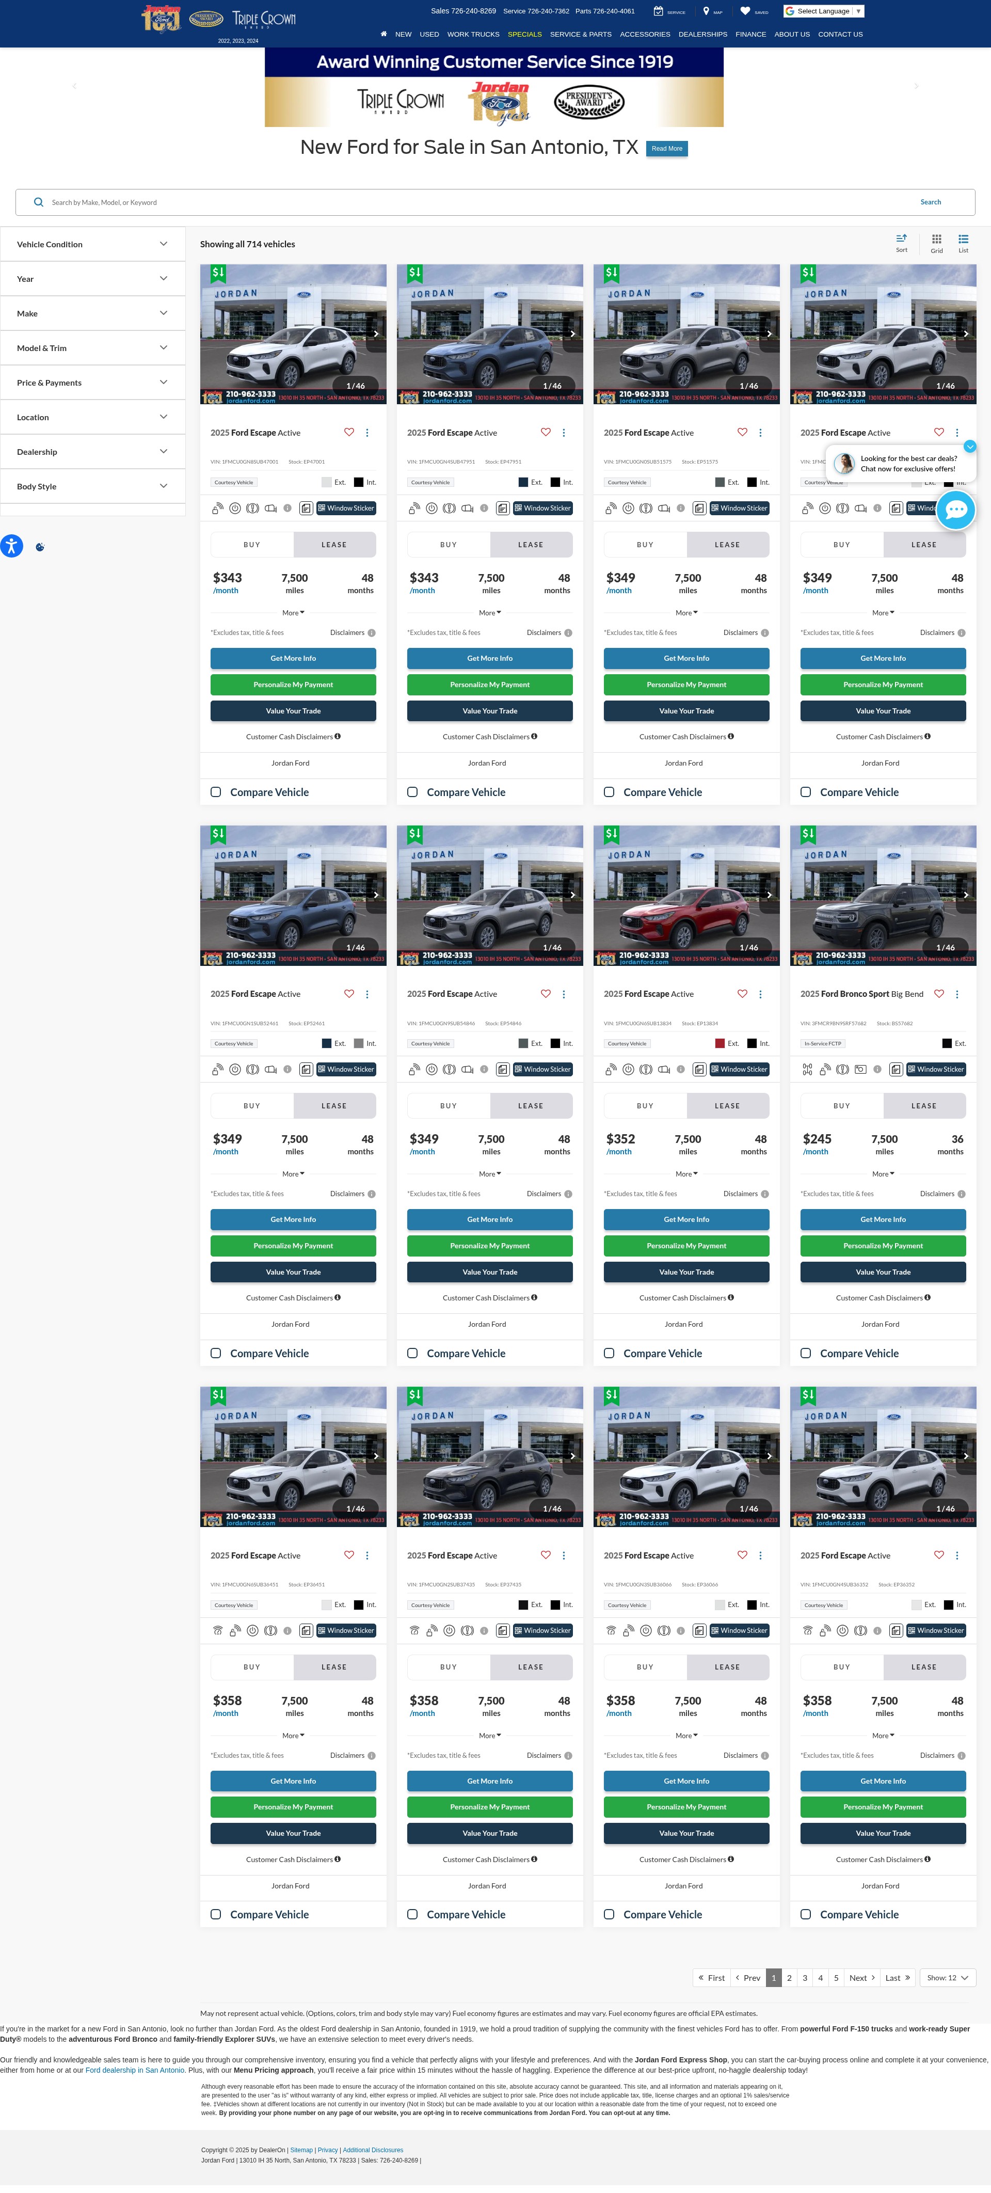Expand the Vehicle Condition filter
991x2193 pixels.
(93, 244)
